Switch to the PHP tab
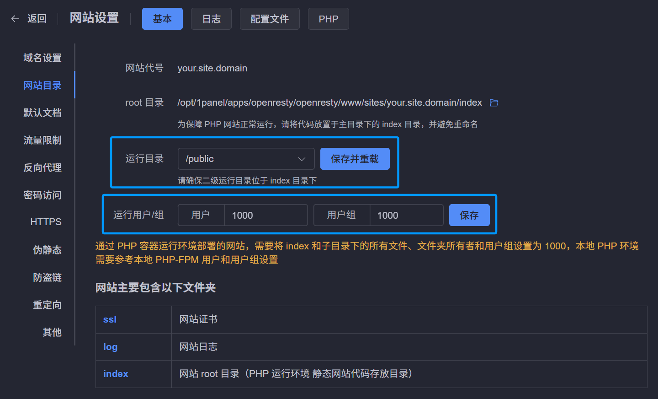Viewport: 658px width, 399px height. click(x=328, y=19)
